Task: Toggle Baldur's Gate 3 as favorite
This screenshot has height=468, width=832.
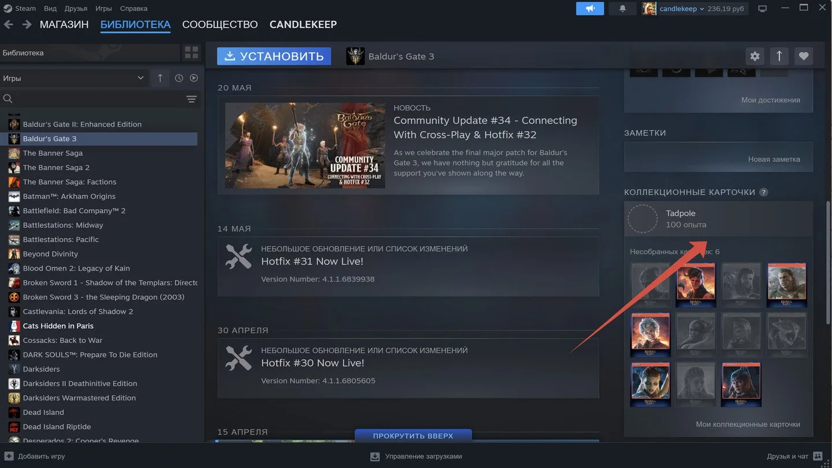Action: coord(804,56)
